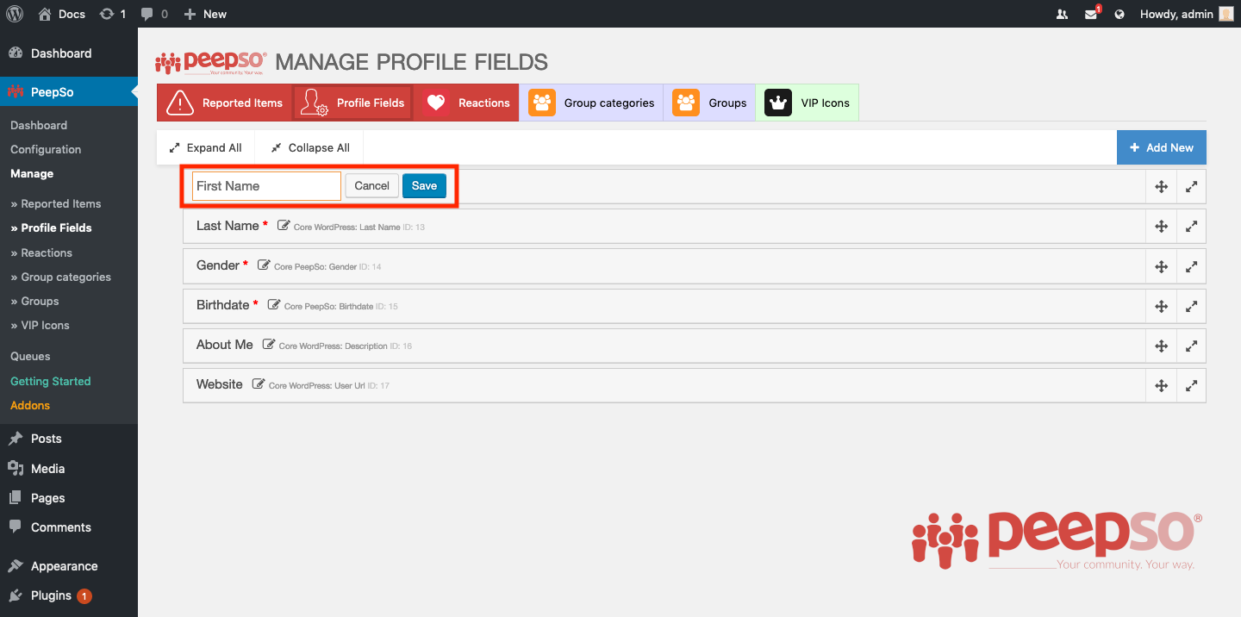Open the Configuration submenu link
1241x617 pixels.
[x=46, y=149]
